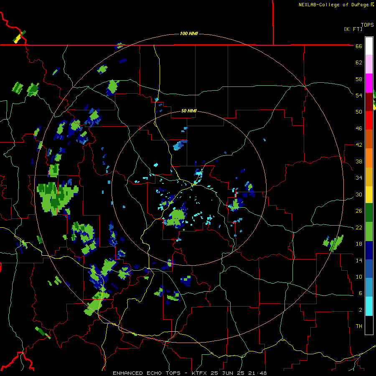
Task: Click the "[K FT]" units label
Action: click(x=353, y=29)
